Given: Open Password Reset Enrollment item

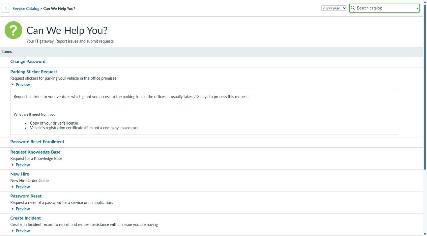Looking at the screenshot, I should 37,141.
